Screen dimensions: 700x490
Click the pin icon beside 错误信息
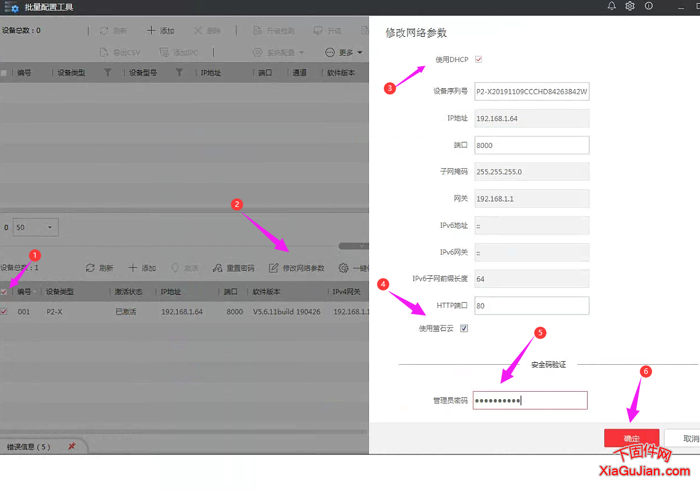click(71, 446)
